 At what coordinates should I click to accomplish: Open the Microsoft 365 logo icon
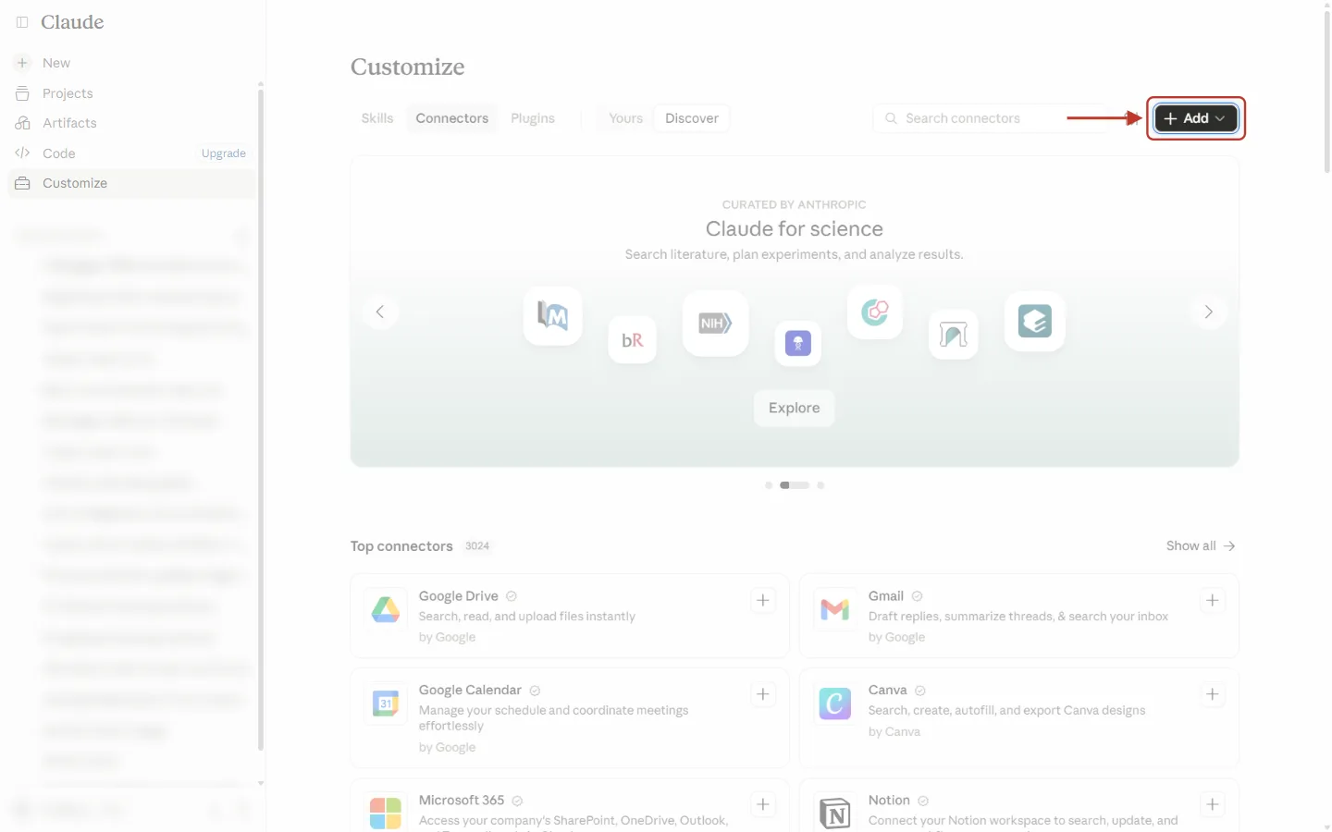pos(386,813)
